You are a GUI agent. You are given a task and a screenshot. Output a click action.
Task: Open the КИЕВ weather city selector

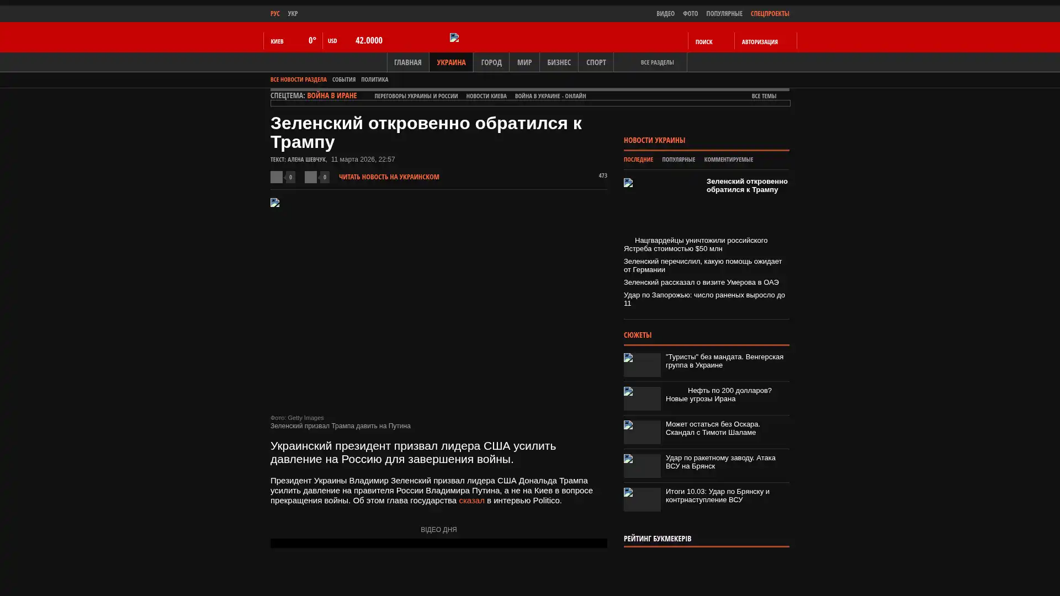[277, 41]
